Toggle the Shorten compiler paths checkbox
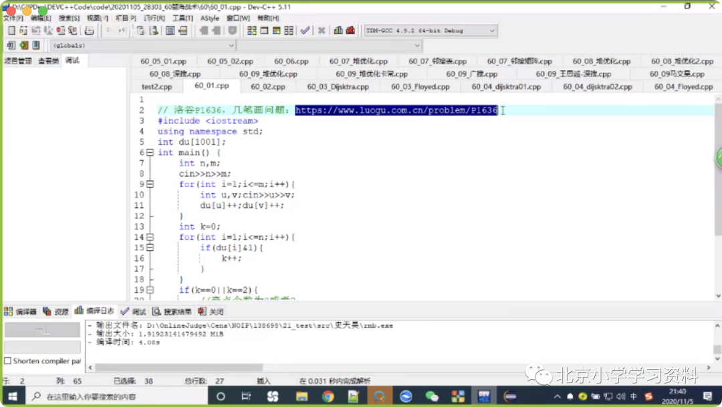Image resolution: width=722 pixels, height=407 pixels. [x=8, y=360]
